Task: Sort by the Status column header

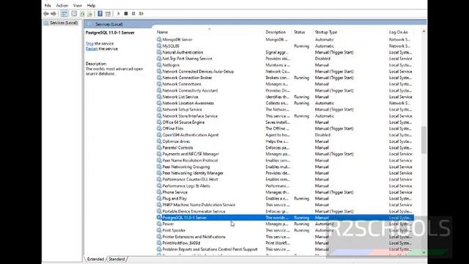Action: click(299, 32)
